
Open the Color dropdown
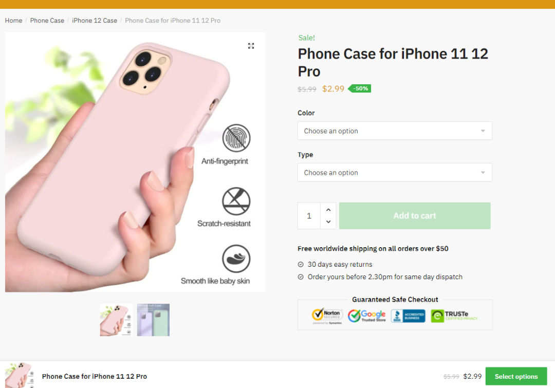tap(395, 131)
